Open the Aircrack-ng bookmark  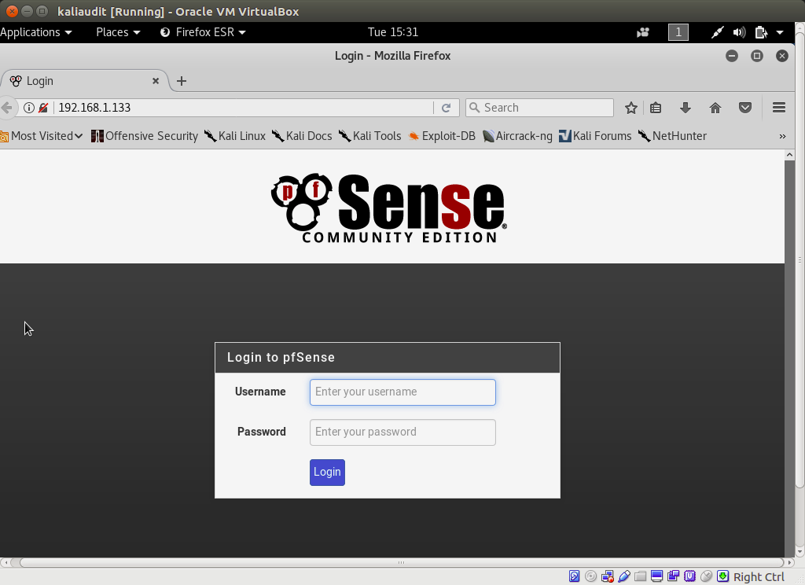point(517,136)
